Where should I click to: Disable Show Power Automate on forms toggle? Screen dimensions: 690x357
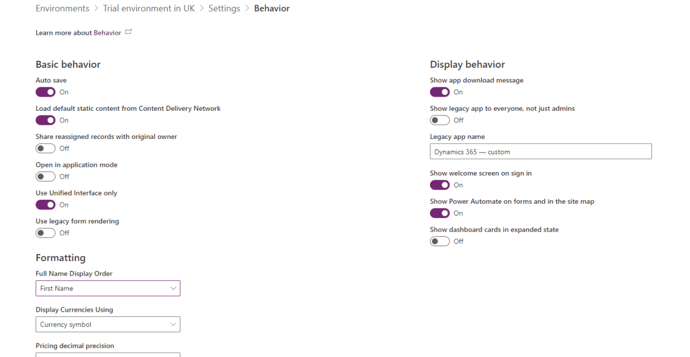pos(439,213)
